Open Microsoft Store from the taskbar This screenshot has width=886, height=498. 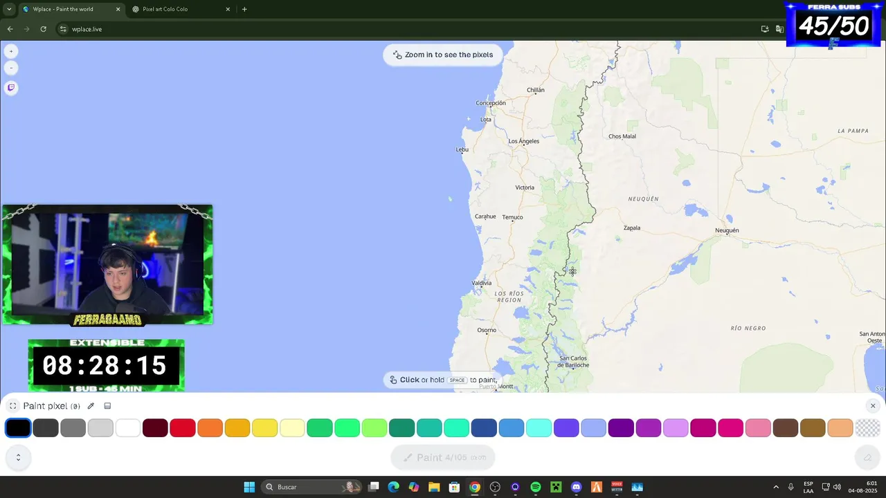tap(455, 487)
